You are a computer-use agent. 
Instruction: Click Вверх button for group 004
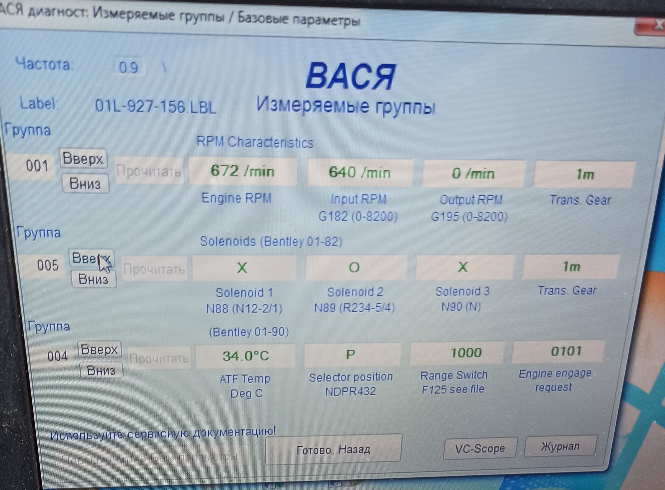[99, 349]
